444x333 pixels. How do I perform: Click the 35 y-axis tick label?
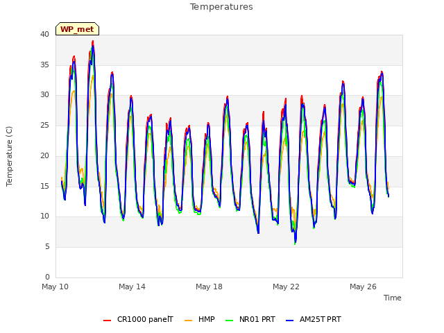coord(44,65)
